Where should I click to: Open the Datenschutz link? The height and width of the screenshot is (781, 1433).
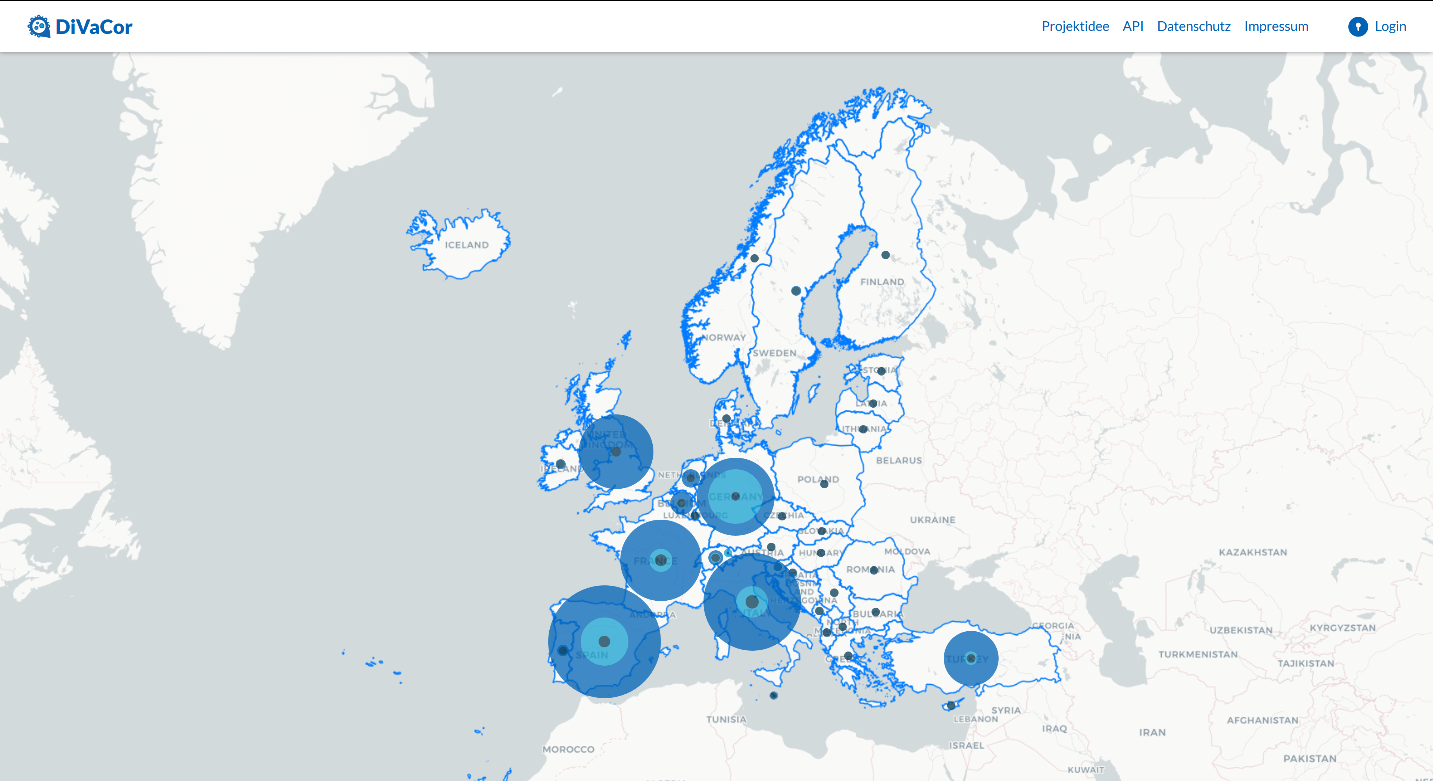tap(1193, 26)
